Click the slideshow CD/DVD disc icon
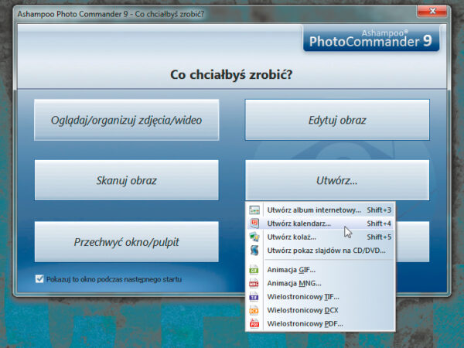 (254, 251)
